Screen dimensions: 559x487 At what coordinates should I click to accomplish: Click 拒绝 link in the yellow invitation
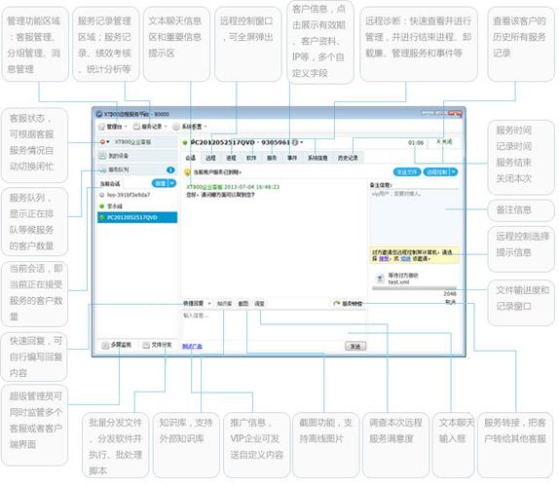tap(406, 258)
